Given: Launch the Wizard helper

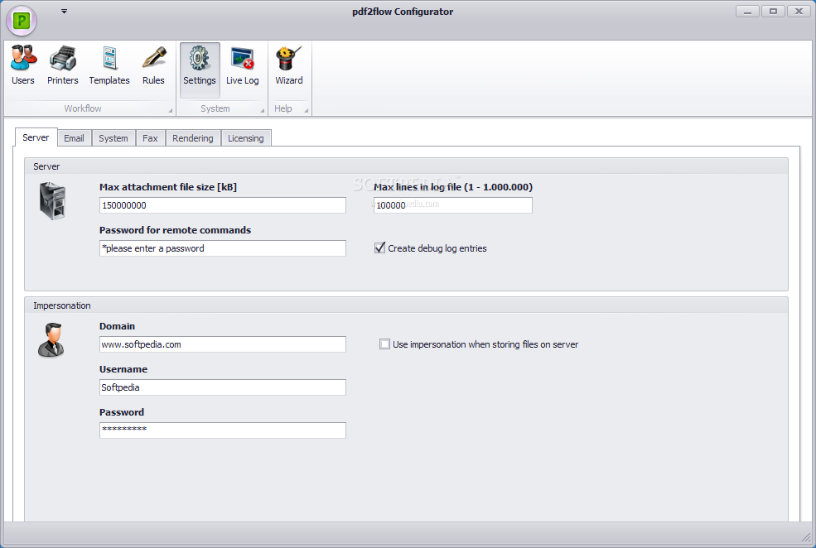Looking at the screenshot, I should coord(289,66).
